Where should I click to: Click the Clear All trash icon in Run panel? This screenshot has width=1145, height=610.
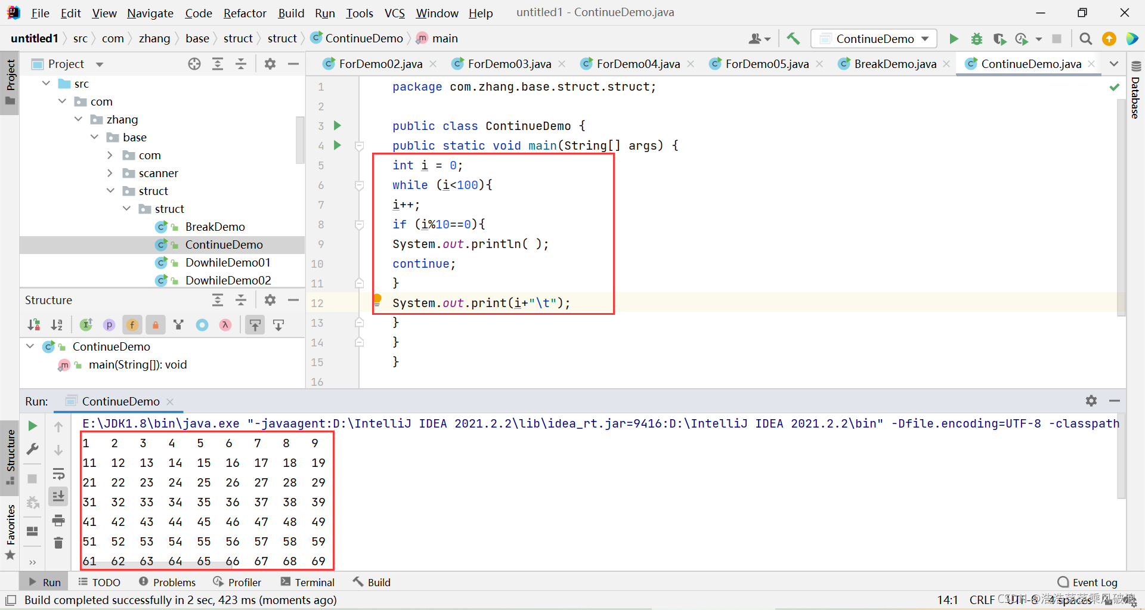58,543
